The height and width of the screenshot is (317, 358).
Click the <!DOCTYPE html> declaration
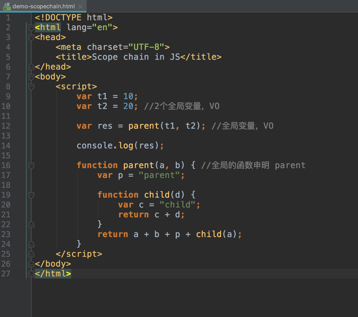pos(74,18)
